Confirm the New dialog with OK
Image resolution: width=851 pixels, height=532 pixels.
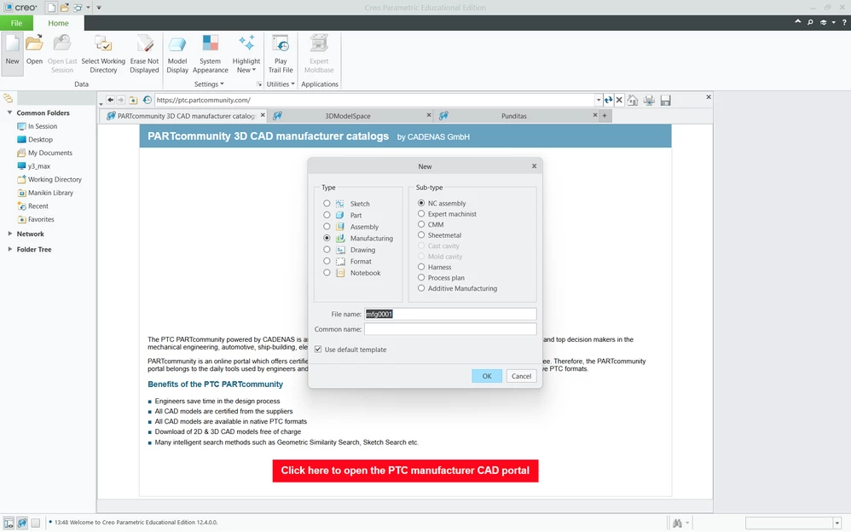coord(487,376)
